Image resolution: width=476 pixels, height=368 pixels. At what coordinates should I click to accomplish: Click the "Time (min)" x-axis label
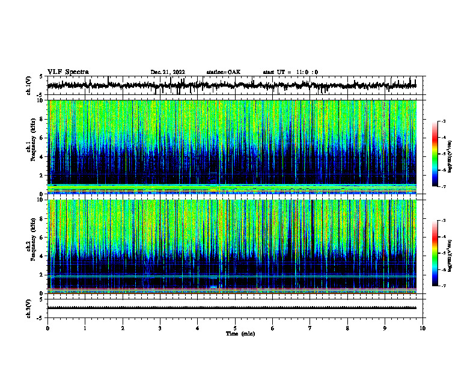[x=240, y=334]
